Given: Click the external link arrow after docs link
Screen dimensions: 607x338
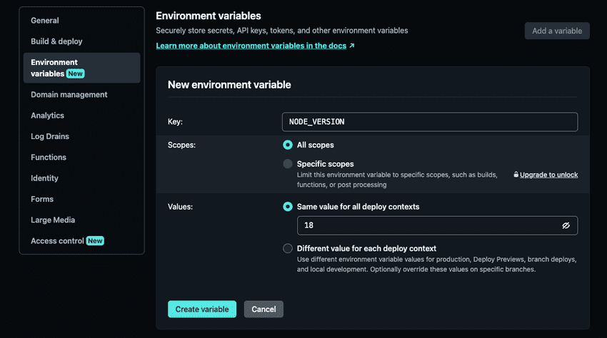Looking at the screenshot, I should point(351,46).
